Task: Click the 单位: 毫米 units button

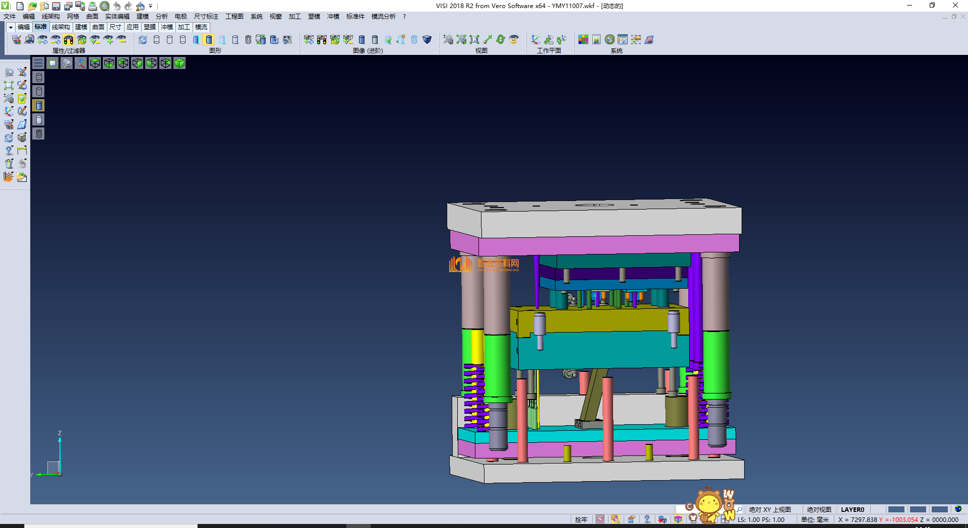Action: [815, 519]
